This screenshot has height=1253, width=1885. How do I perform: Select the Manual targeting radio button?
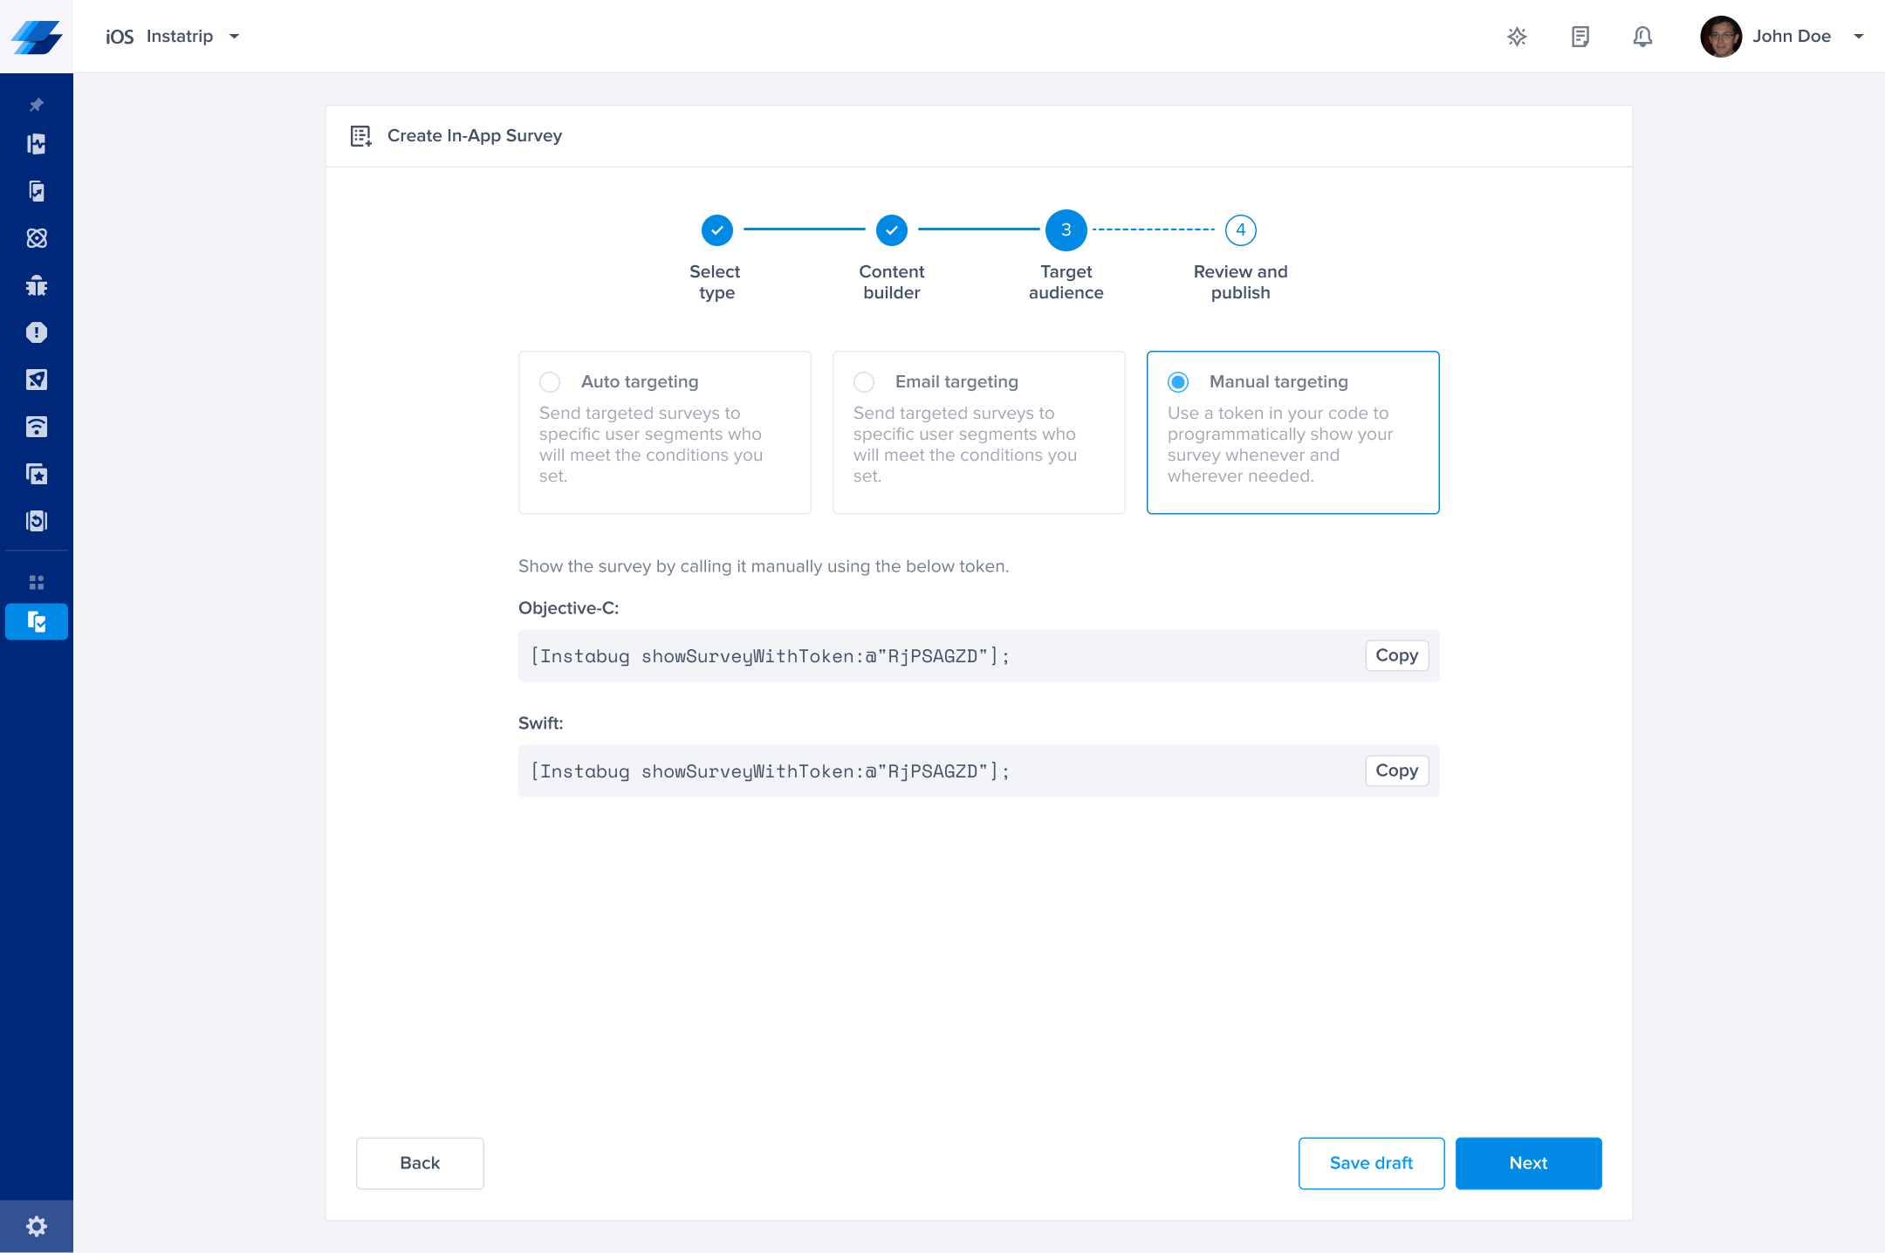tap(1178, 382)
